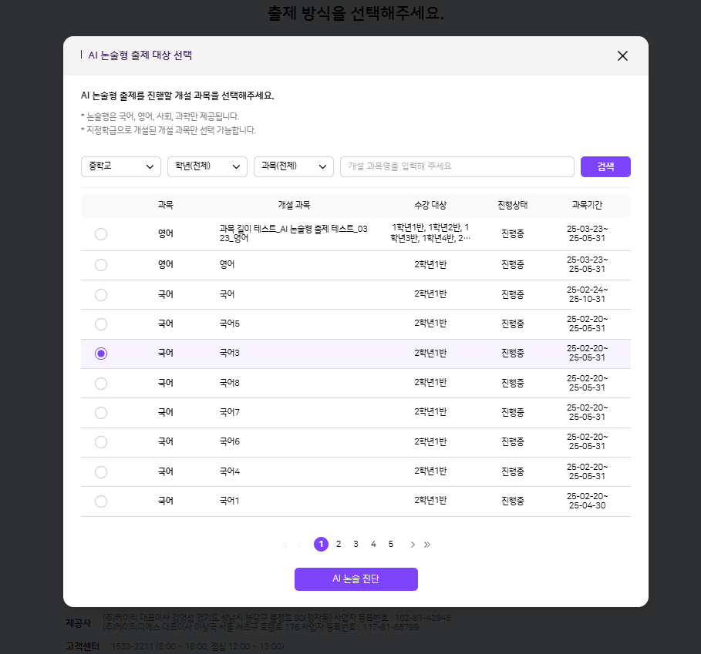The height and width of the screenshot is (654, 701).
Task: Open the 중학교 school level dropdown
Action: (120, 166)
